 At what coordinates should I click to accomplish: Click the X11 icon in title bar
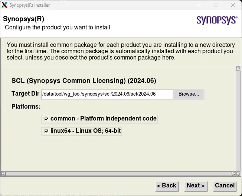pyautogui.click(x=4, y=5)
